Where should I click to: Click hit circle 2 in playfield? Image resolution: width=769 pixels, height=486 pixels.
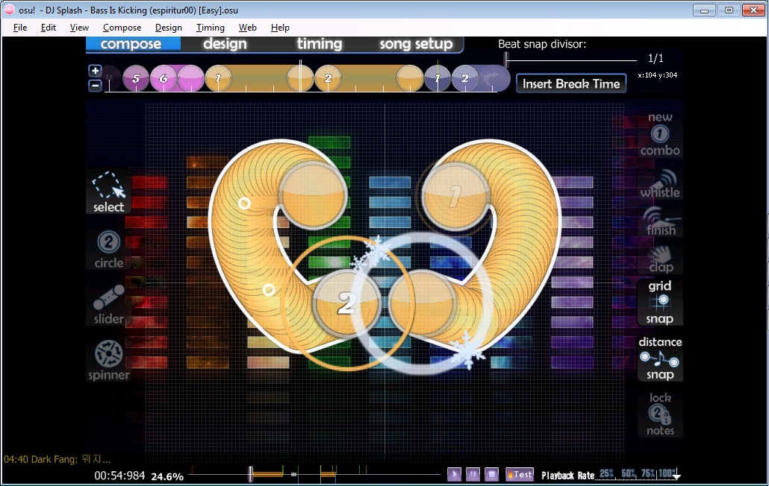pos(346,303)
